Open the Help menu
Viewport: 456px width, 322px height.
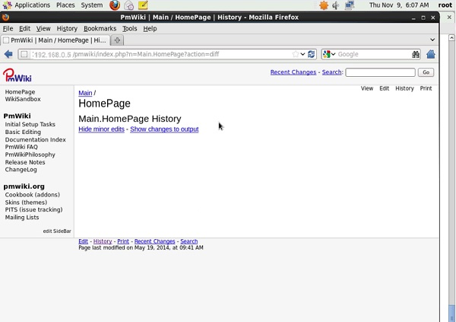(150, 29)
